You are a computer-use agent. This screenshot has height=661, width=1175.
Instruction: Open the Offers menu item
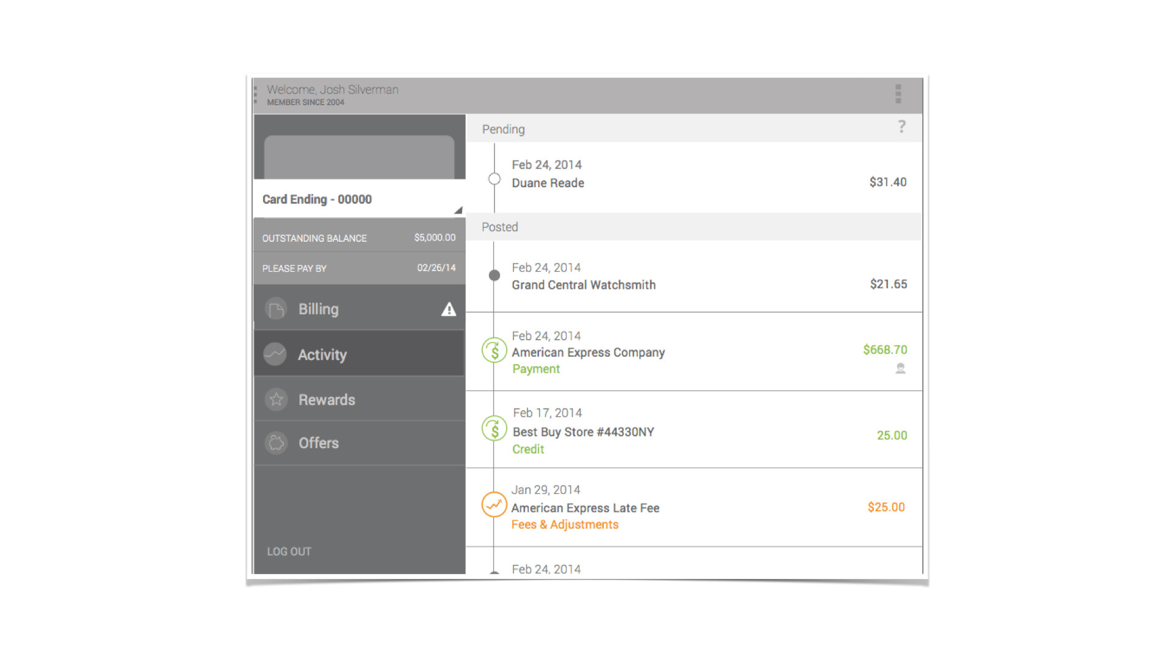coord(359,443)
